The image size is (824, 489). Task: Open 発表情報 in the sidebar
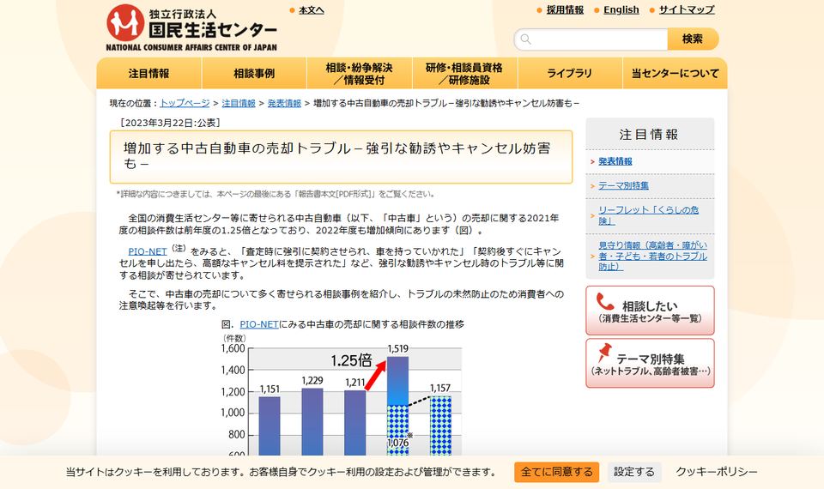coord(615,161)
